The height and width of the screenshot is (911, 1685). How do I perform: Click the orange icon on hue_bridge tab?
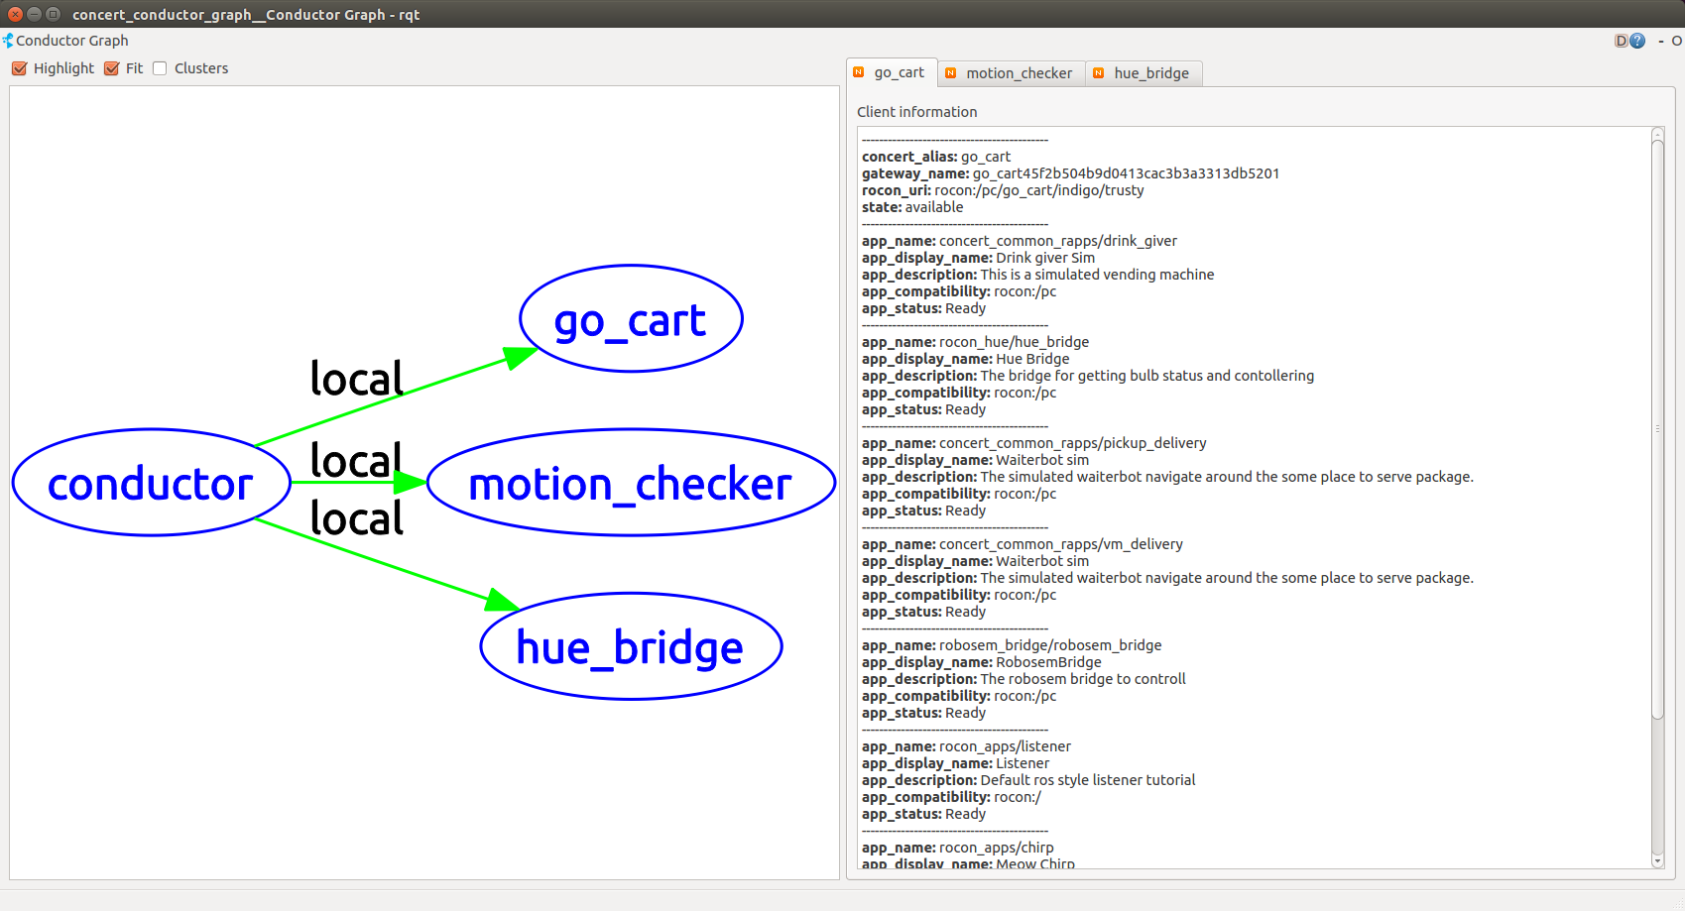pyautogui.click(x=1099, y=73)
